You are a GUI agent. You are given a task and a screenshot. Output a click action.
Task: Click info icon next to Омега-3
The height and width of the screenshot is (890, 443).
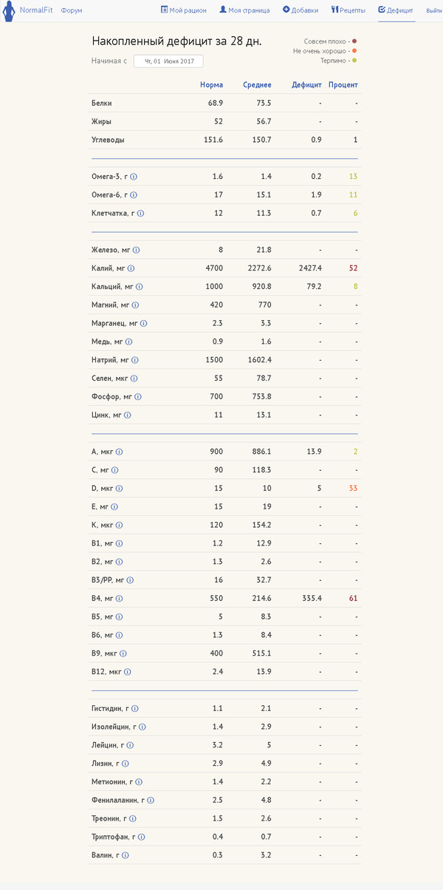pyautogui.click(x=134, y=177)
